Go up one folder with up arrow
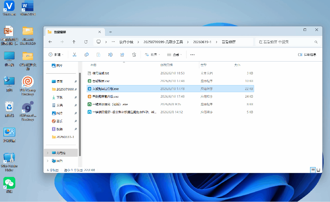 tap(74, 42)
